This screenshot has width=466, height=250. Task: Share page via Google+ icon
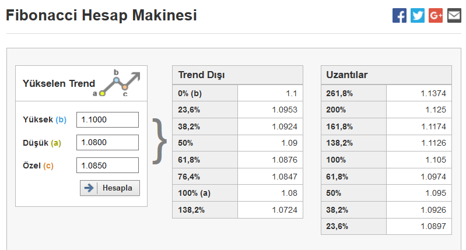click(x=436, y=15)
